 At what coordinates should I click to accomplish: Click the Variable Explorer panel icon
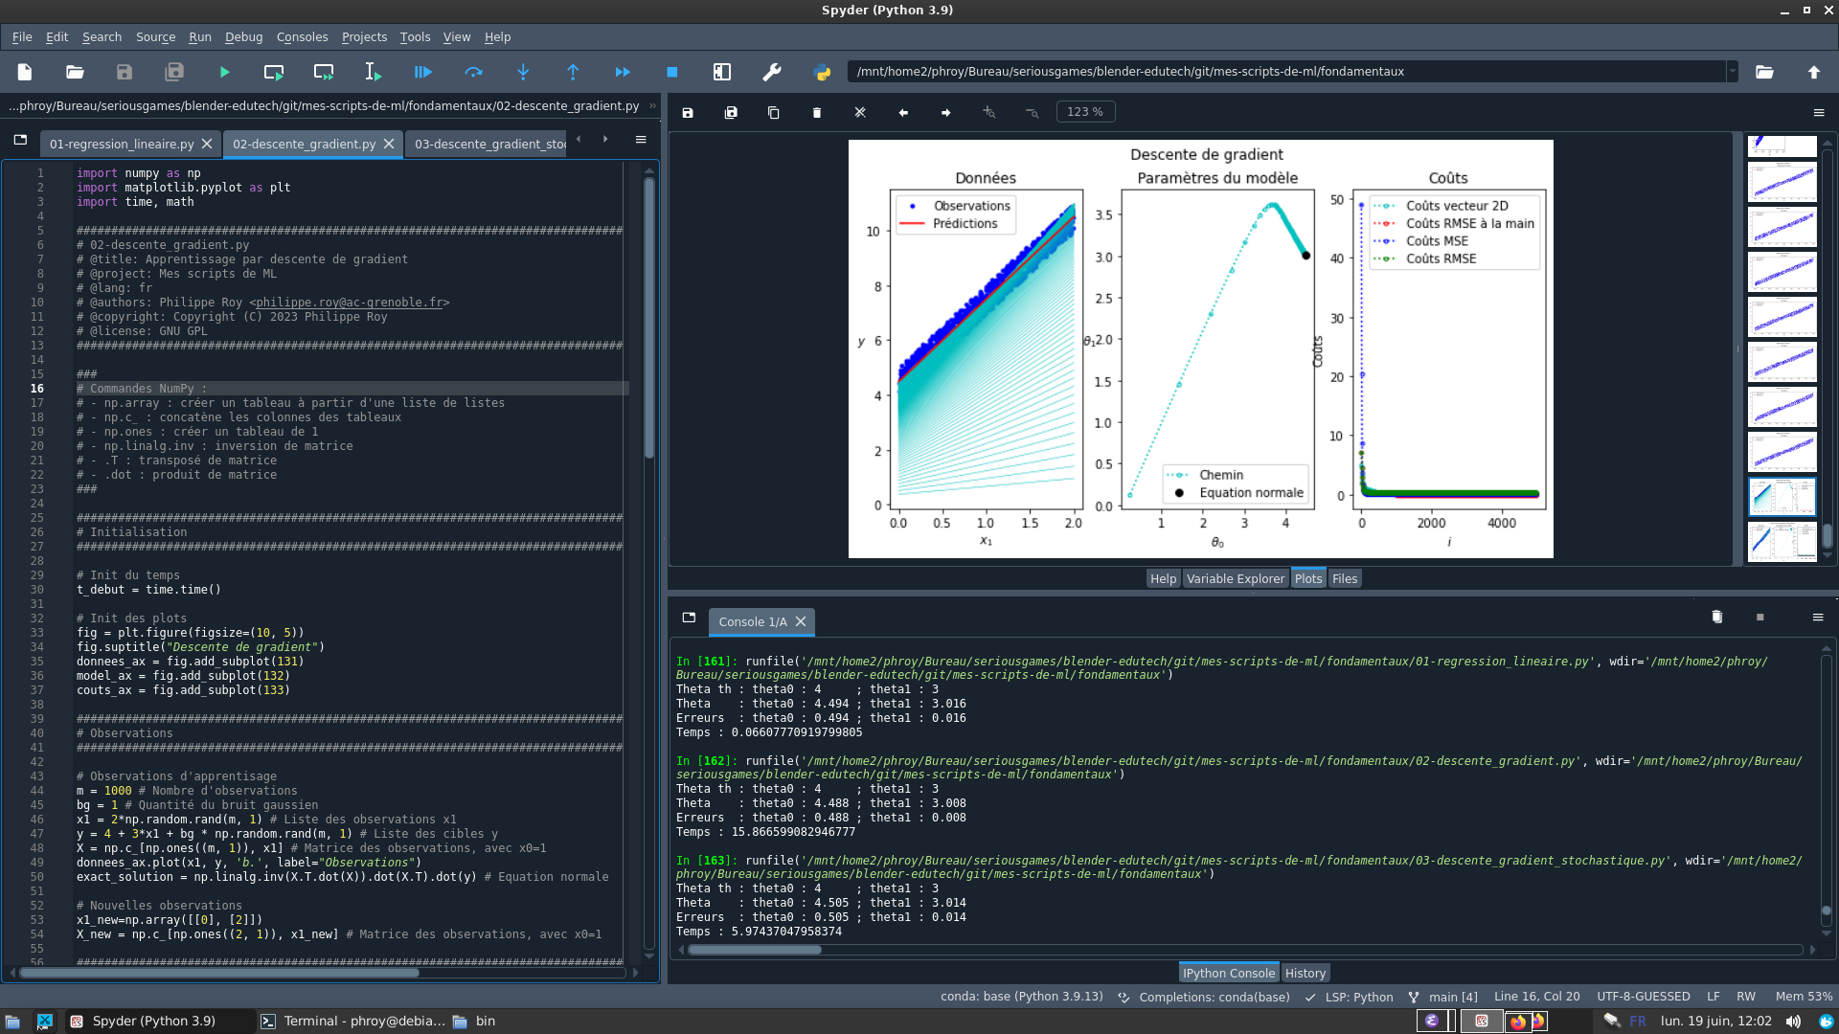pyautogui.click(x=1236, y=578)
